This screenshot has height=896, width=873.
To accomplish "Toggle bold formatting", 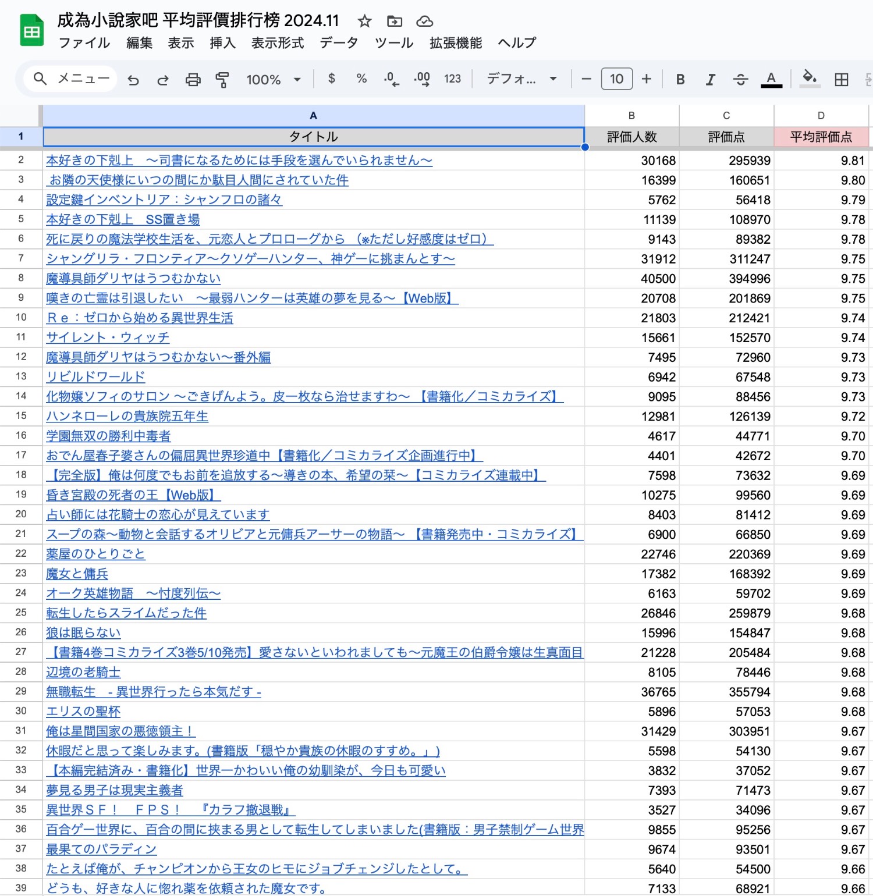I will point(680,80).
